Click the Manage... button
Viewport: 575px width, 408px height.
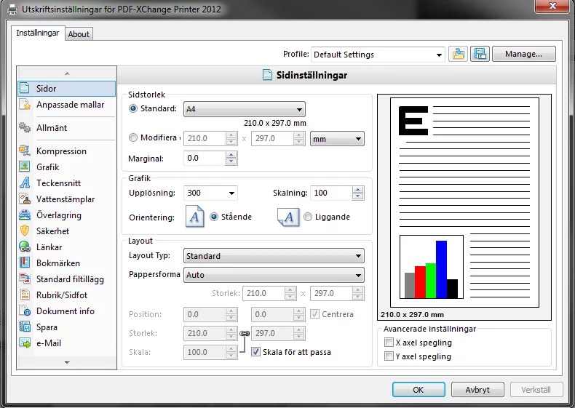point(523,55)
